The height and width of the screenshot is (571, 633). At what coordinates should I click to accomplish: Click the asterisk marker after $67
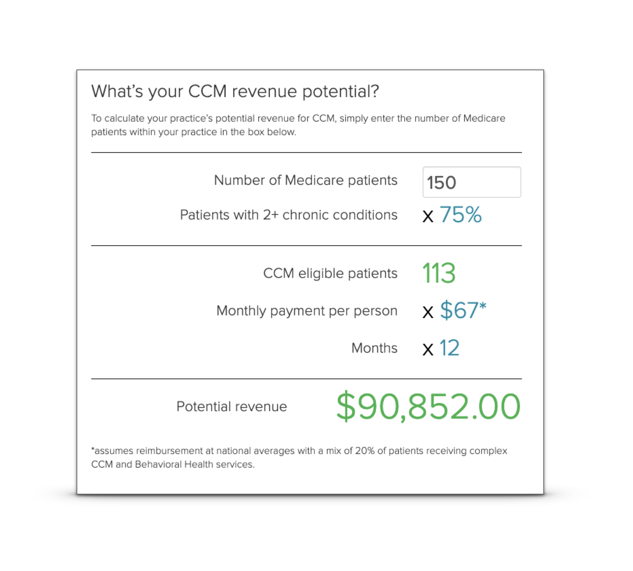[x=483, y=306]
